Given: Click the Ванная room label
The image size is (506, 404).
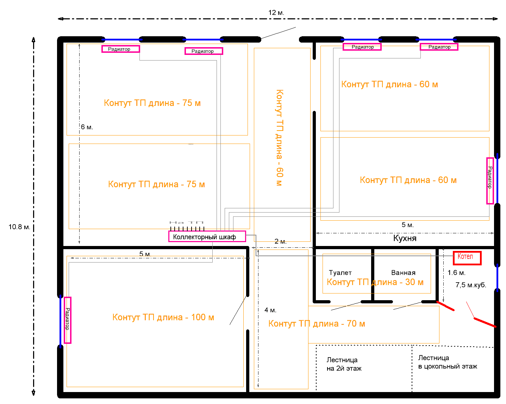Looking at the screenshot, I should pyautogui.click(x=403, y=273).
